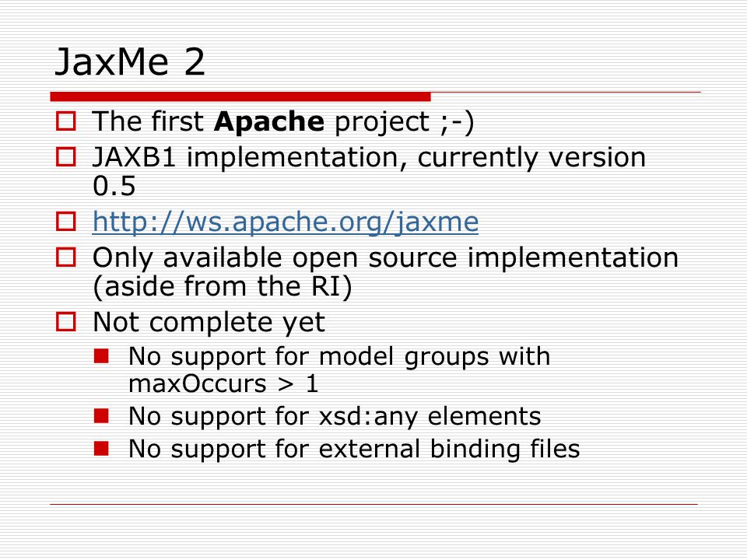
Task: Click the thin red line at slide bottom
Action: coord(374,504)
